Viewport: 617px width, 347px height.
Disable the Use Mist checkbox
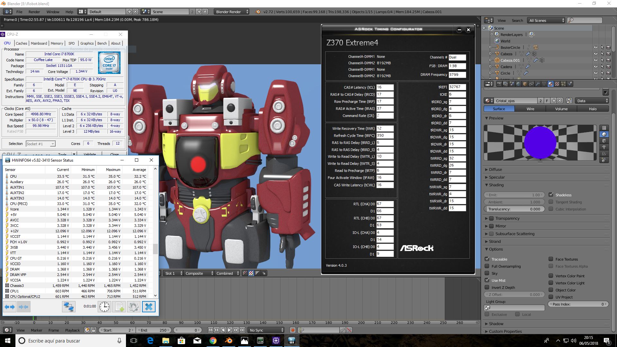[x=487, y=280]
